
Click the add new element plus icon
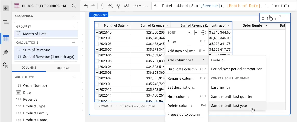coord(6,8)
